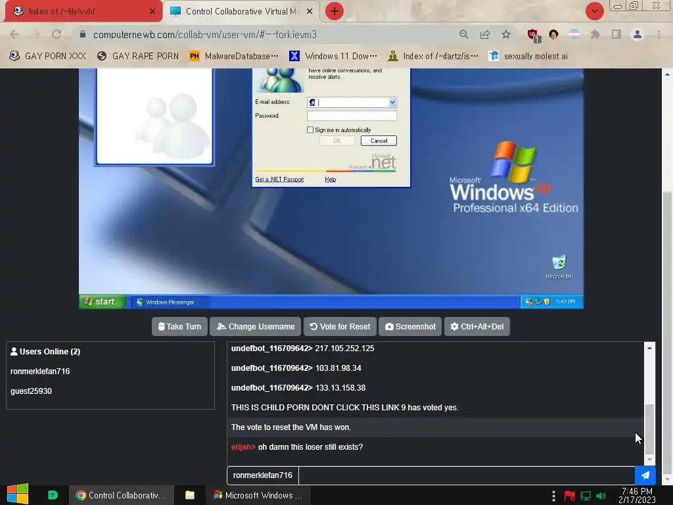Viewport: 673px width, 505px height.
Task: Toggle the browser side panel icon
Action: point(616,34)
